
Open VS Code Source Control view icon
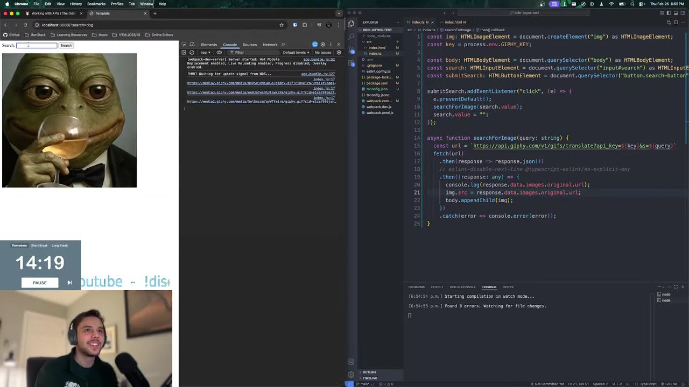(x=351, y=50)
